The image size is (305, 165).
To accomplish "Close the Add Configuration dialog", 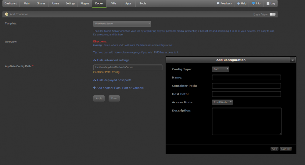I will point(292,60).
